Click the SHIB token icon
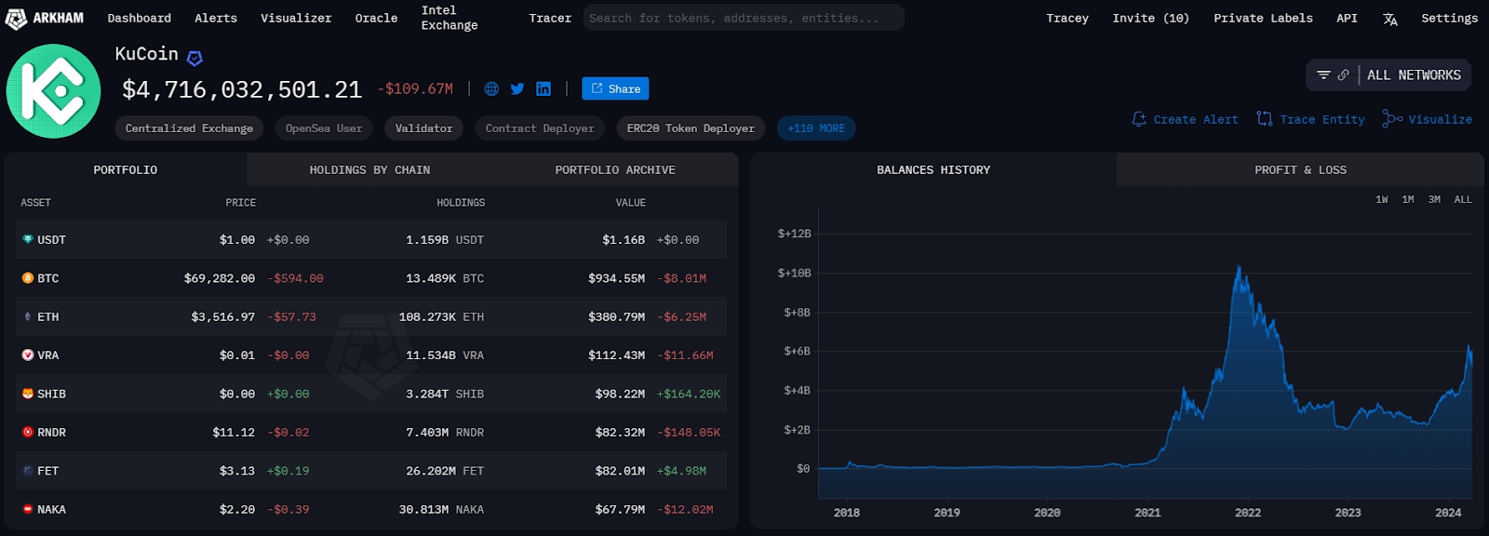1489x536 pixels. click(x=28, y=394)
